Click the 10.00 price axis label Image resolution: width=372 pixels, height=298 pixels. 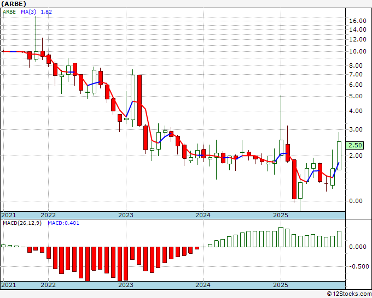click(358, 51)
